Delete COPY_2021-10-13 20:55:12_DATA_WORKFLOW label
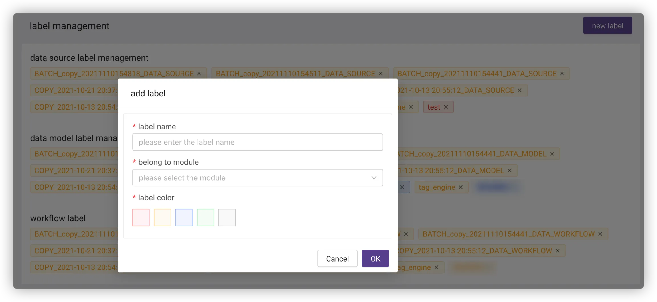Image resolution: width=657 pixels, height=302 pixels. [x=558, y=251]
